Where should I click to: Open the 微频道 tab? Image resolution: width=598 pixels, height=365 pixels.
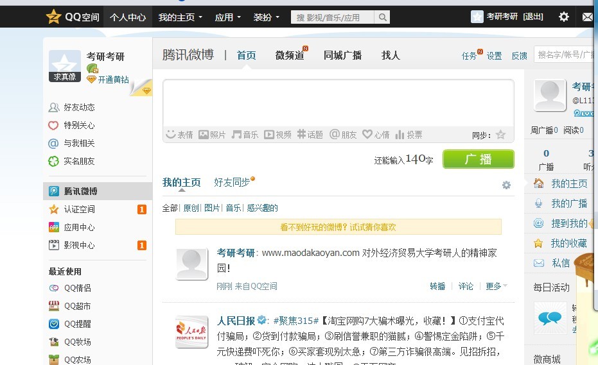290,56
